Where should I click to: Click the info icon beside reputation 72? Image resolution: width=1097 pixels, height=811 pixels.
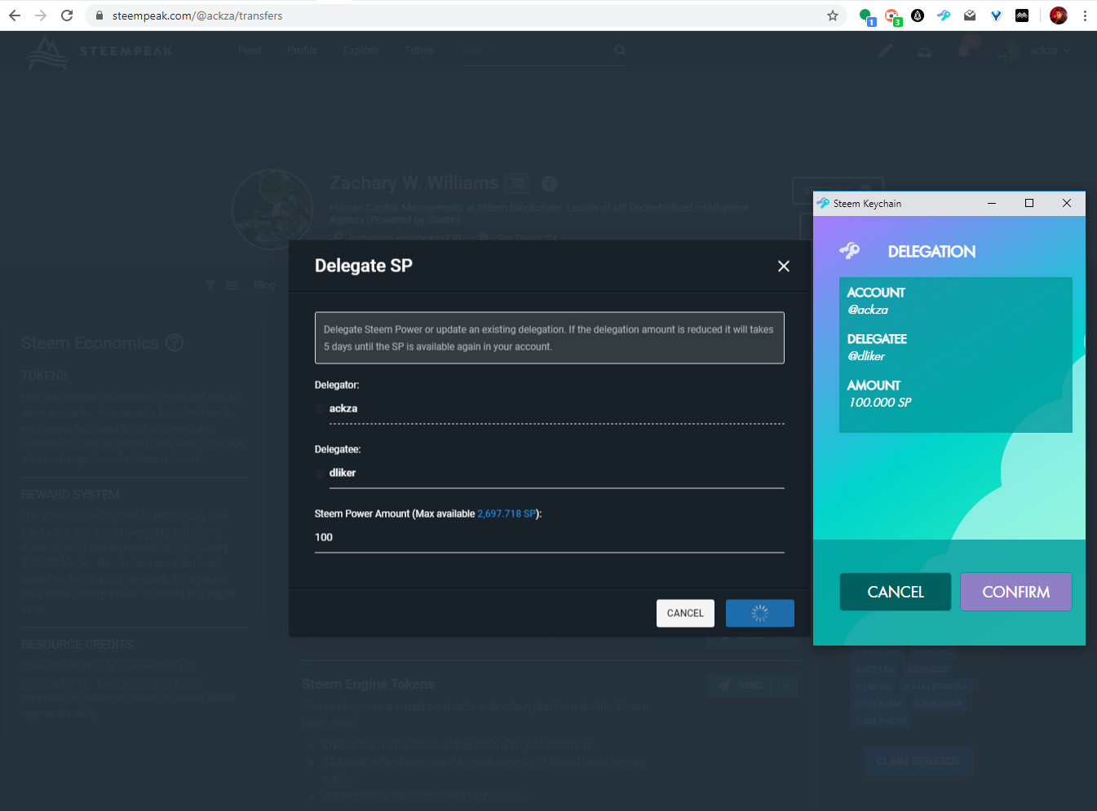pyautogui.click(x=550, y=183)
